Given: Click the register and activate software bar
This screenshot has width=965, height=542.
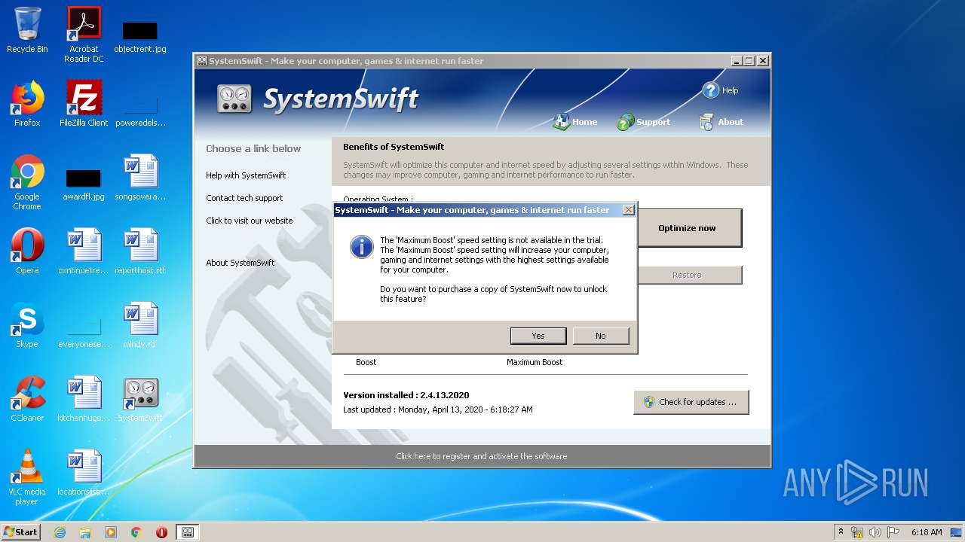Looking at the screenshot, I should tap(482, 456).
